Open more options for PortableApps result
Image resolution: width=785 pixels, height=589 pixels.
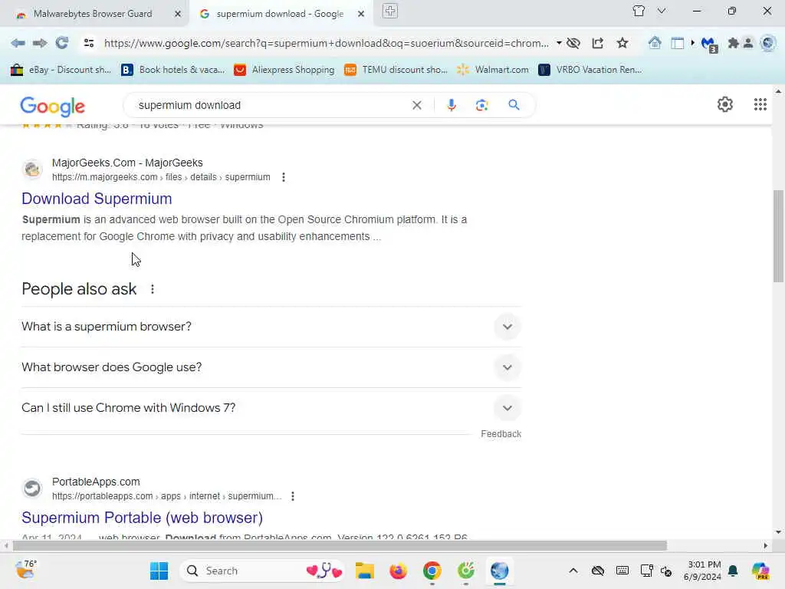[293, 496]
